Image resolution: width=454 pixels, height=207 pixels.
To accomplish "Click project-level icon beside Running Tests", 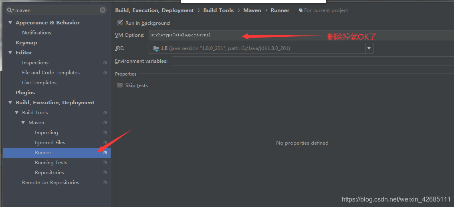I will pyautogui.click(x=105, y=163).
